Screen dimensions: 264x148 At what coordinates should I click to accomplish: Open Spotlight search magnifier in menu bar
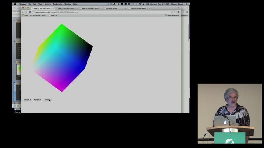coord(186,4)
